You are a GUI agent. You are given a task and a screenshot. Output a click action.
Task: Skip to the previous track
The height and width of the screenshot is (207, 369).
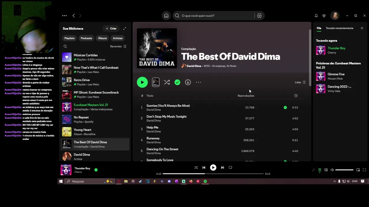click(204, 168)
